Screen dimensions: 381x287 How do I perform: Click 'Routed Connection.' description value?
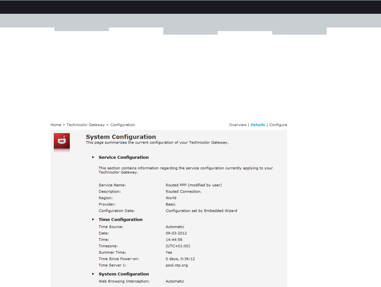183,191
